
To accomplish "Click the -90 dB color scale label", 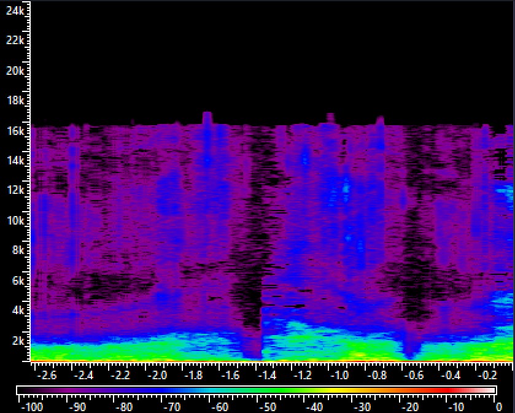I will tap(77, 407).
